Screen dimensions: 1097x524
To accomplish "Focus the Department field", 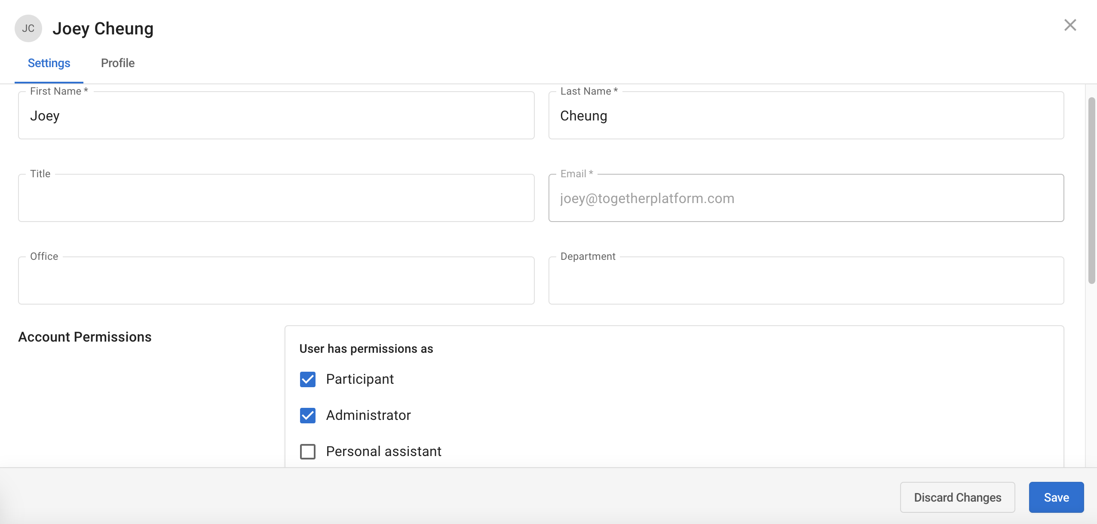I will [806, 280].
